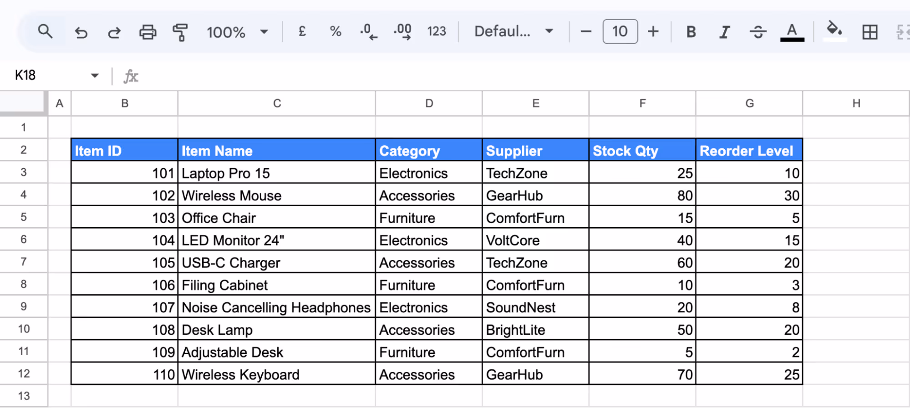This screenshot has height=408, width=910.
Task: Toggle bold formatting
Action: [x=691, y=32]
